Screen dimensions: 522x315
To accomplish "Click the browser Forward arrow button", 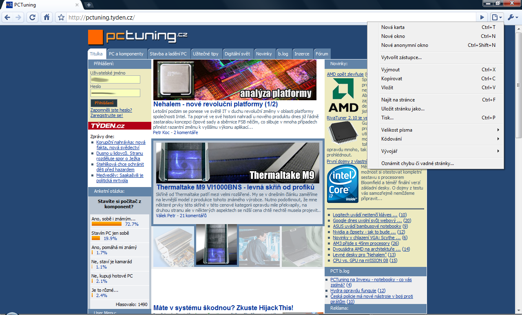I will (18, 17).
